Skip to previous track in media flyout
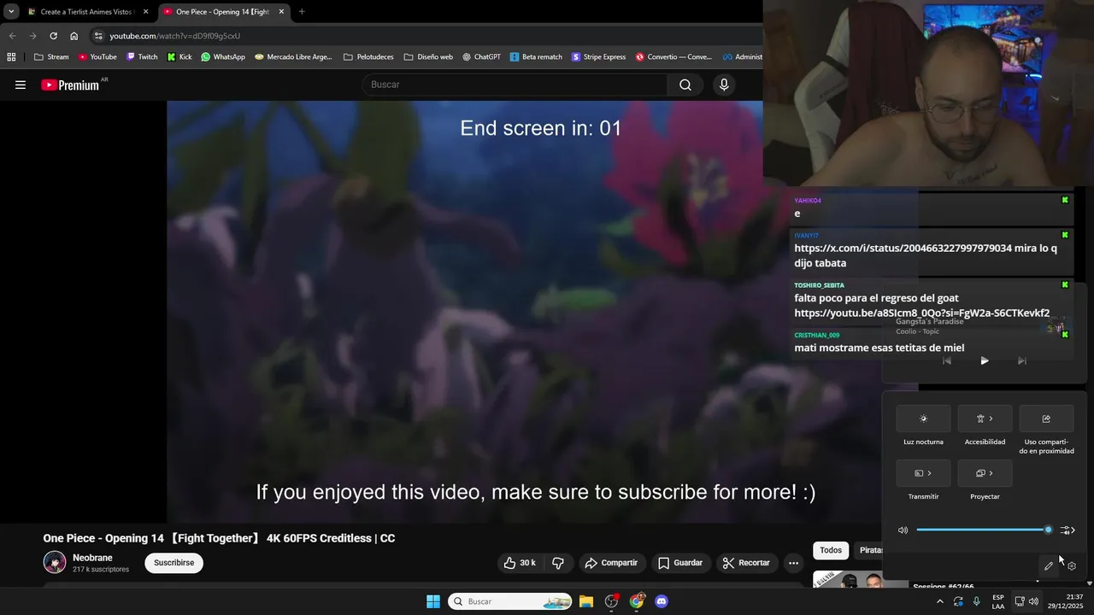The image size is (1094, 615). (946, 361)
